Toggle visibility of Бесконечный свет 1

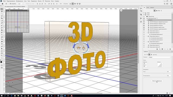click(x=144, y=18)
